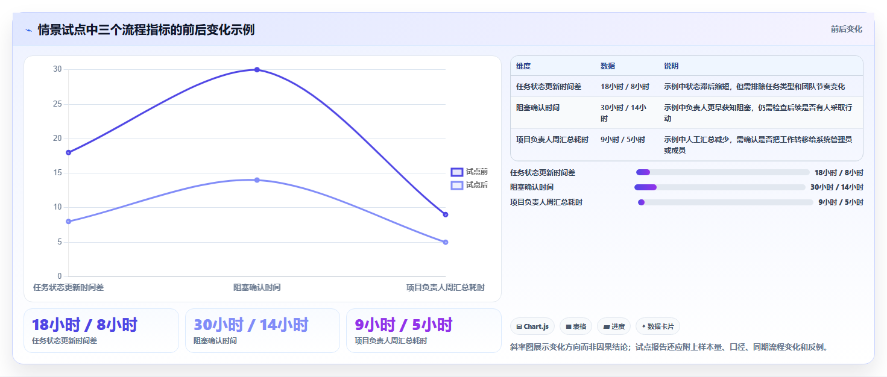
Task: Click the progress value 30小时 / 14小时
Action: point(837,187)
